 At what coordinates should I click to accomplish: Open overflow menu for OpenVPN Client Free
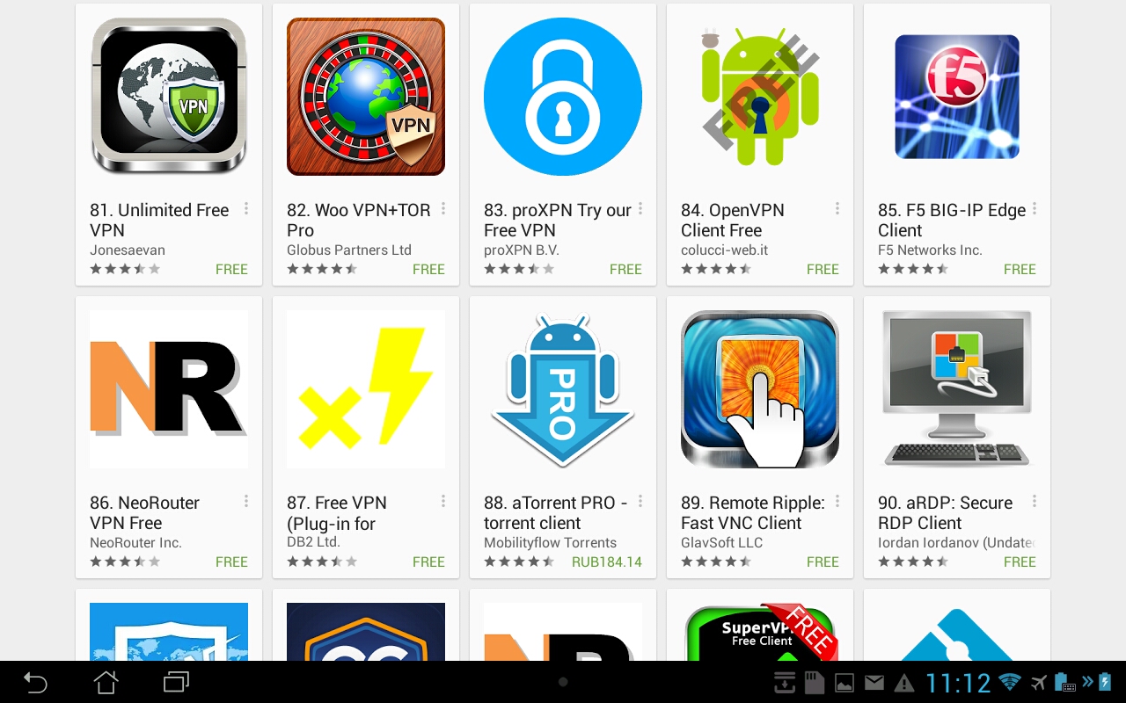(x=837, y=209)
